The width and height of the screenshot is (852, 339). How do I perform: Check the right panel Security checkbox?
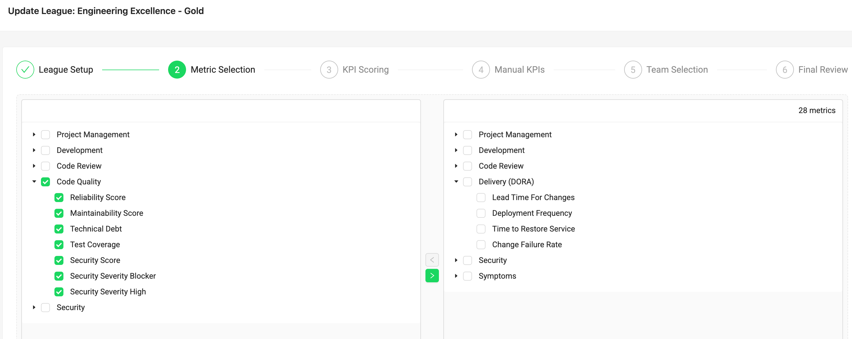[x=467, y=260]
